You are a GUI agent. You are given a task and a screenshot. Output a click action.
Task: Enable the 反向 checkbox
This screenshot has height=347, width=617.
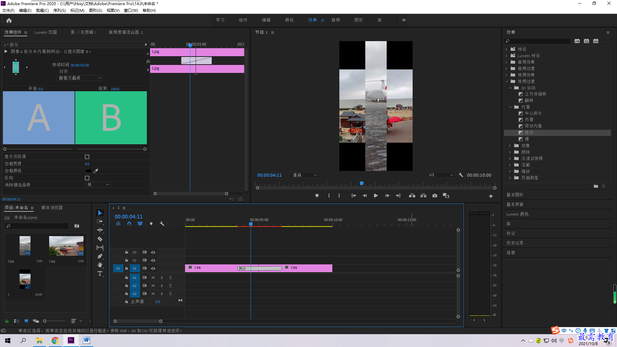87,178
